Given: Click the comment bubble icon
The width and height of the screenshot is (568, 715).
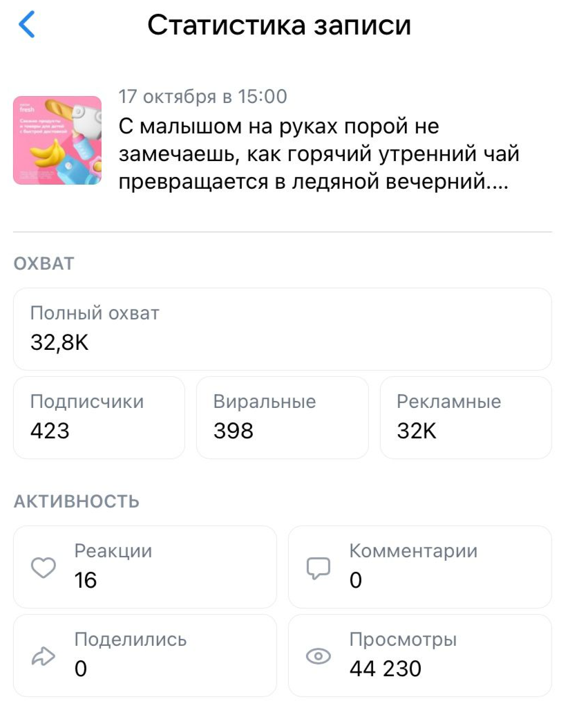Looking at the screenshot, I should point(318,568).
